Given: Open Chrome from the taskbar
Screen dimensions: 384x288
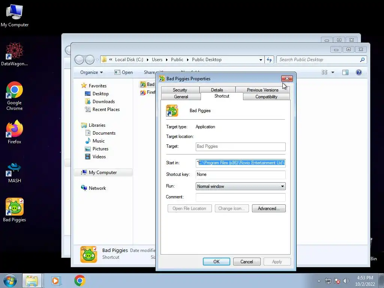Looking at the screenshot, I should pyautogui.click(x=79, y=280).
